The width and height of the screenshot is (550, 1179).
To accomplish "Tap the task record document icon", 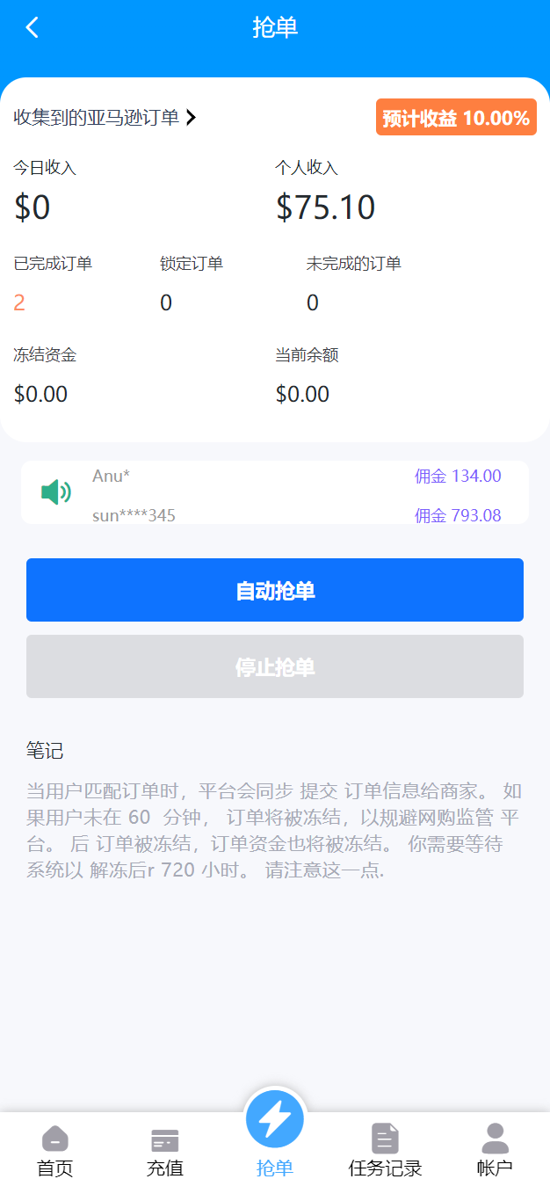I will [x=385, y=1139].
